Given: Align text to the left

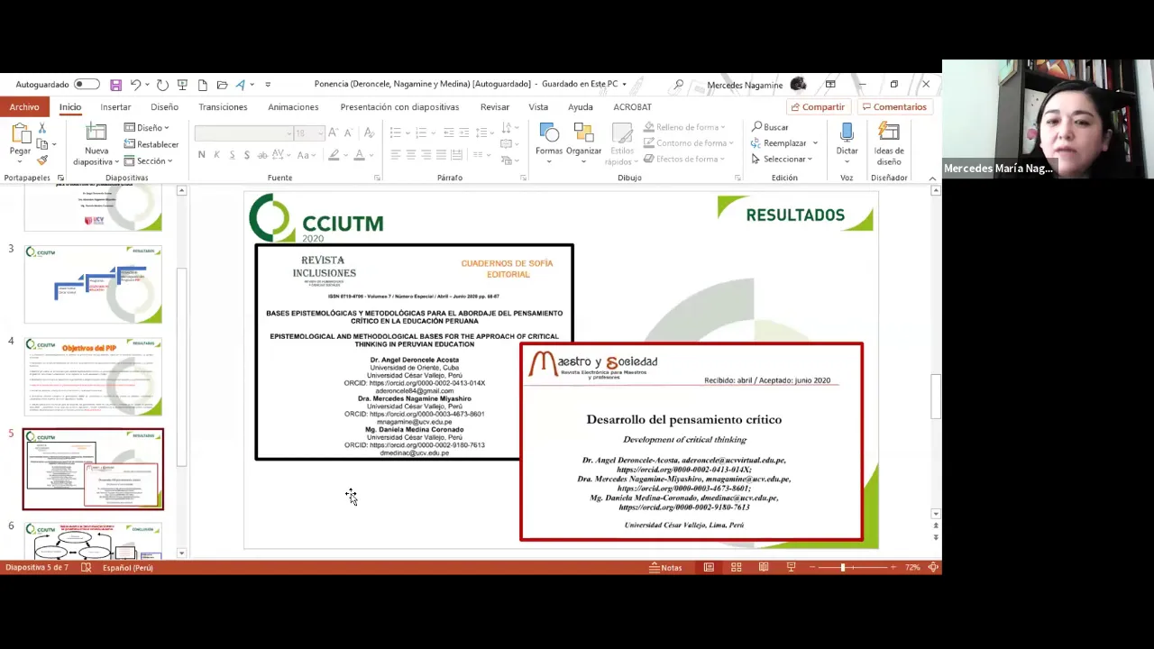Looking at the screenshot, I should (x=395, y=155).
